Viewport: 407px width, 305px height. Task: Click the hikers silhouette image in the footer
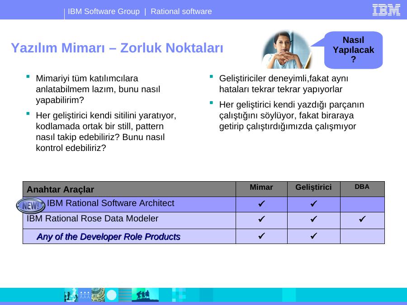[x=145, y=295]
